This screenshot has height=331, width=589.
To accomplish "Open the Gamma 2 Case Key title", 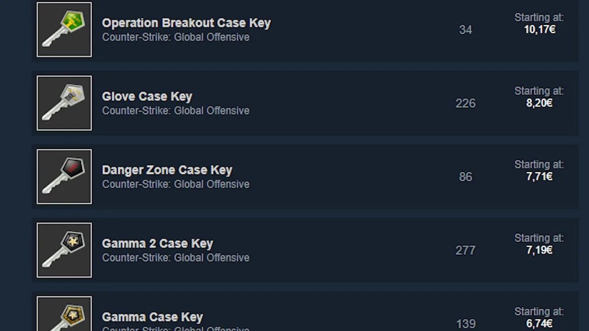I will [x=157, y=244].
